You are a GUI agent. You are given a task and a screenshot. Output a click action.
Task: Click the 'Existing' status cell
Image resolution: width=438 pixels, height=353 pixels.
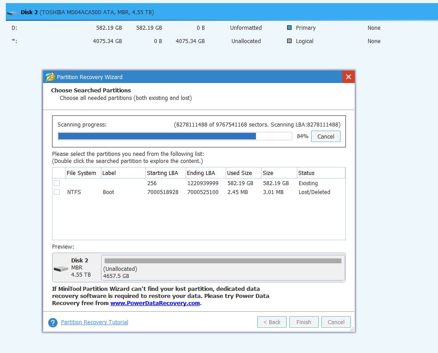tap(308, 183)
